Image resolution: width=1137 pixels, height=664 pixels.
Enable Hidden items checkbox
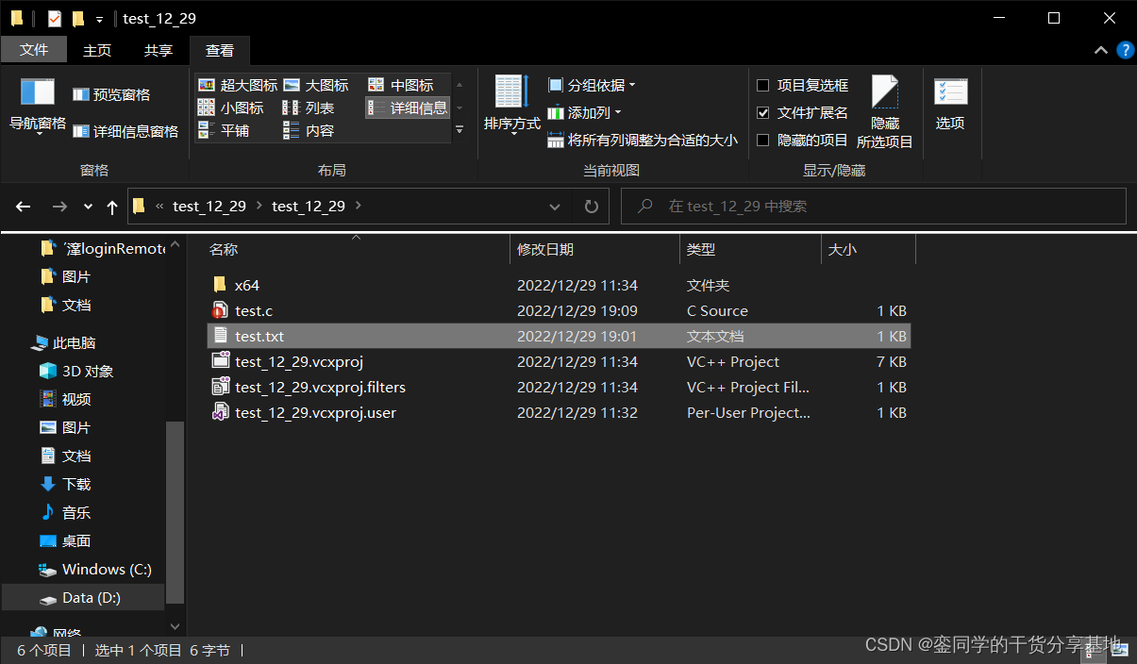click(763, 140)
